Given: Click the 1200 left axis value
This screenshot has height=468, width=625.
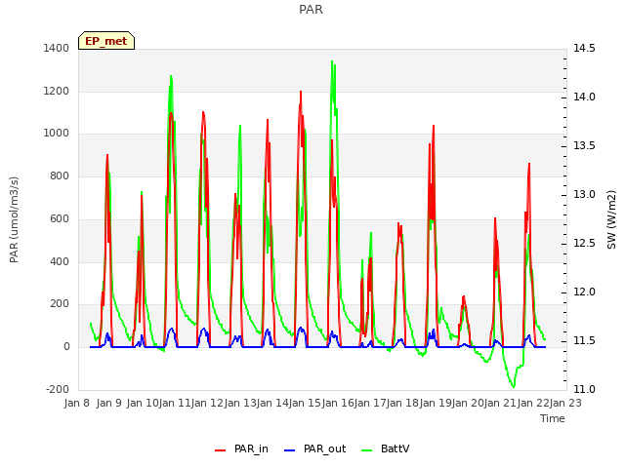Looking at the screenshot, I should click(57, 91).
